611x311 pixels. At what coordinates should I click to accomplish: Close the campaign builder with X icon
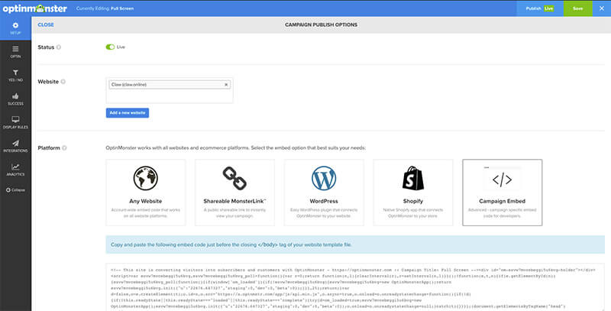[x=602, y=8]
